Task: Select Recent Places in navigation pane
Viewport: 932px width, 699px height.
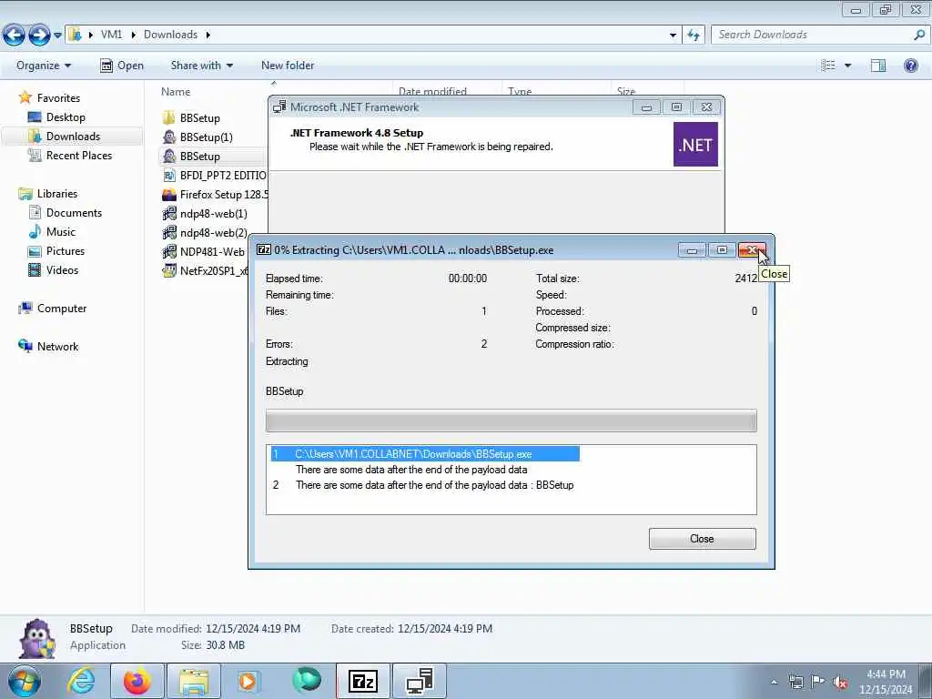Action: [69, 155]
